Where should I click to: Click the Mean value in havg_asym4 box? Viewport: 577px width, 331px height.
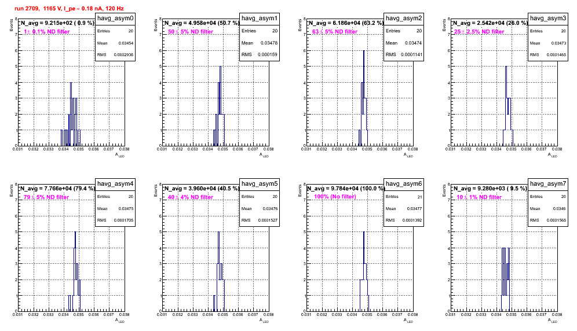(126, 208)
